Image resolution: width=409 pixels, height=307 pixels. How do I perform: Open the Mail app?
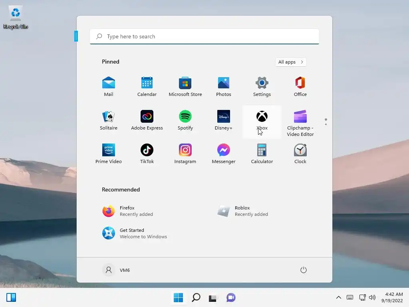click(109, 87)
